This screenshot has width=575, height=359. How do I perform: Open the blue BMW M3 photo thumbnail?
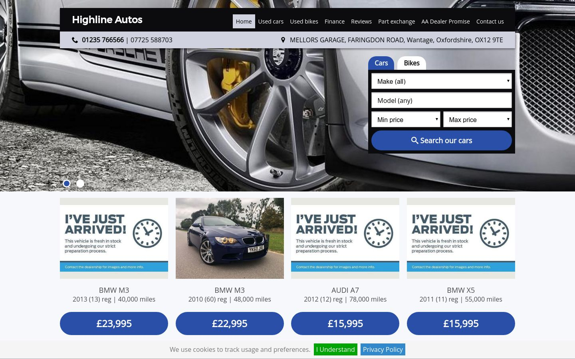(x=230, y=238)
